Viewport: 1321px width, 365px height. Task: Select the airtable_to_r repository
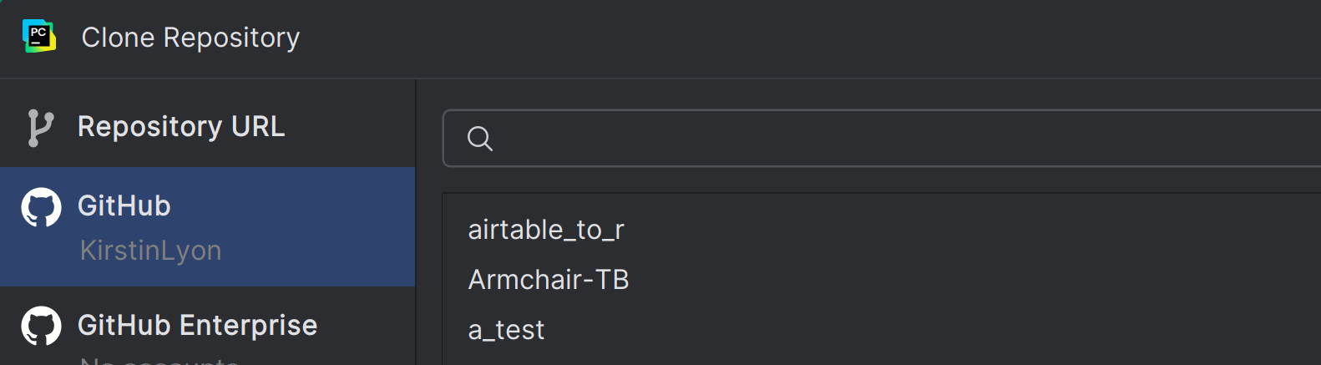[x=546, y=230]
